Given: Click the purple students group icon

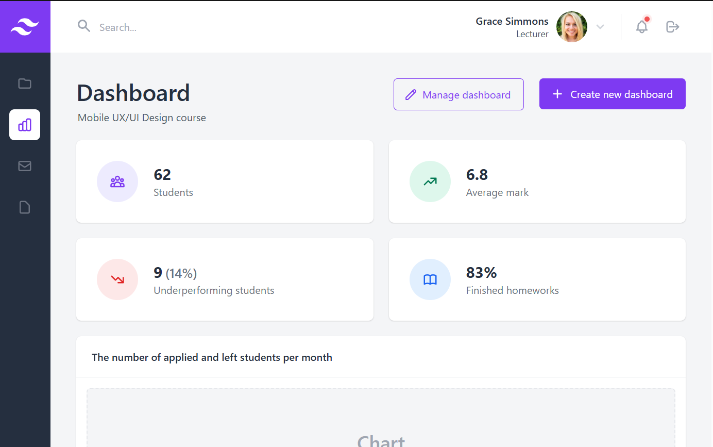Looking at the screenshot, I should [x=117, y=181].
